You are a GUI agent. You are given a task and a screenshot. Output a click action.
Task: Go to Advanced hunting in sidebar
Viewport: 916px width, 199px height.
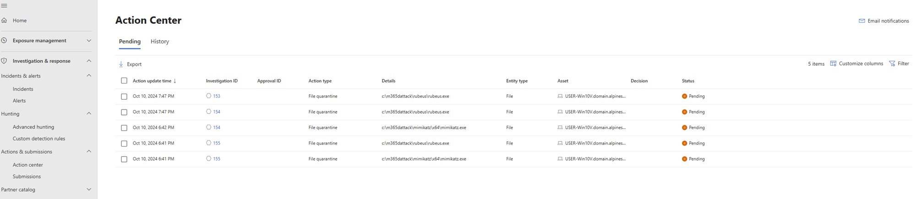click(33, 127)
